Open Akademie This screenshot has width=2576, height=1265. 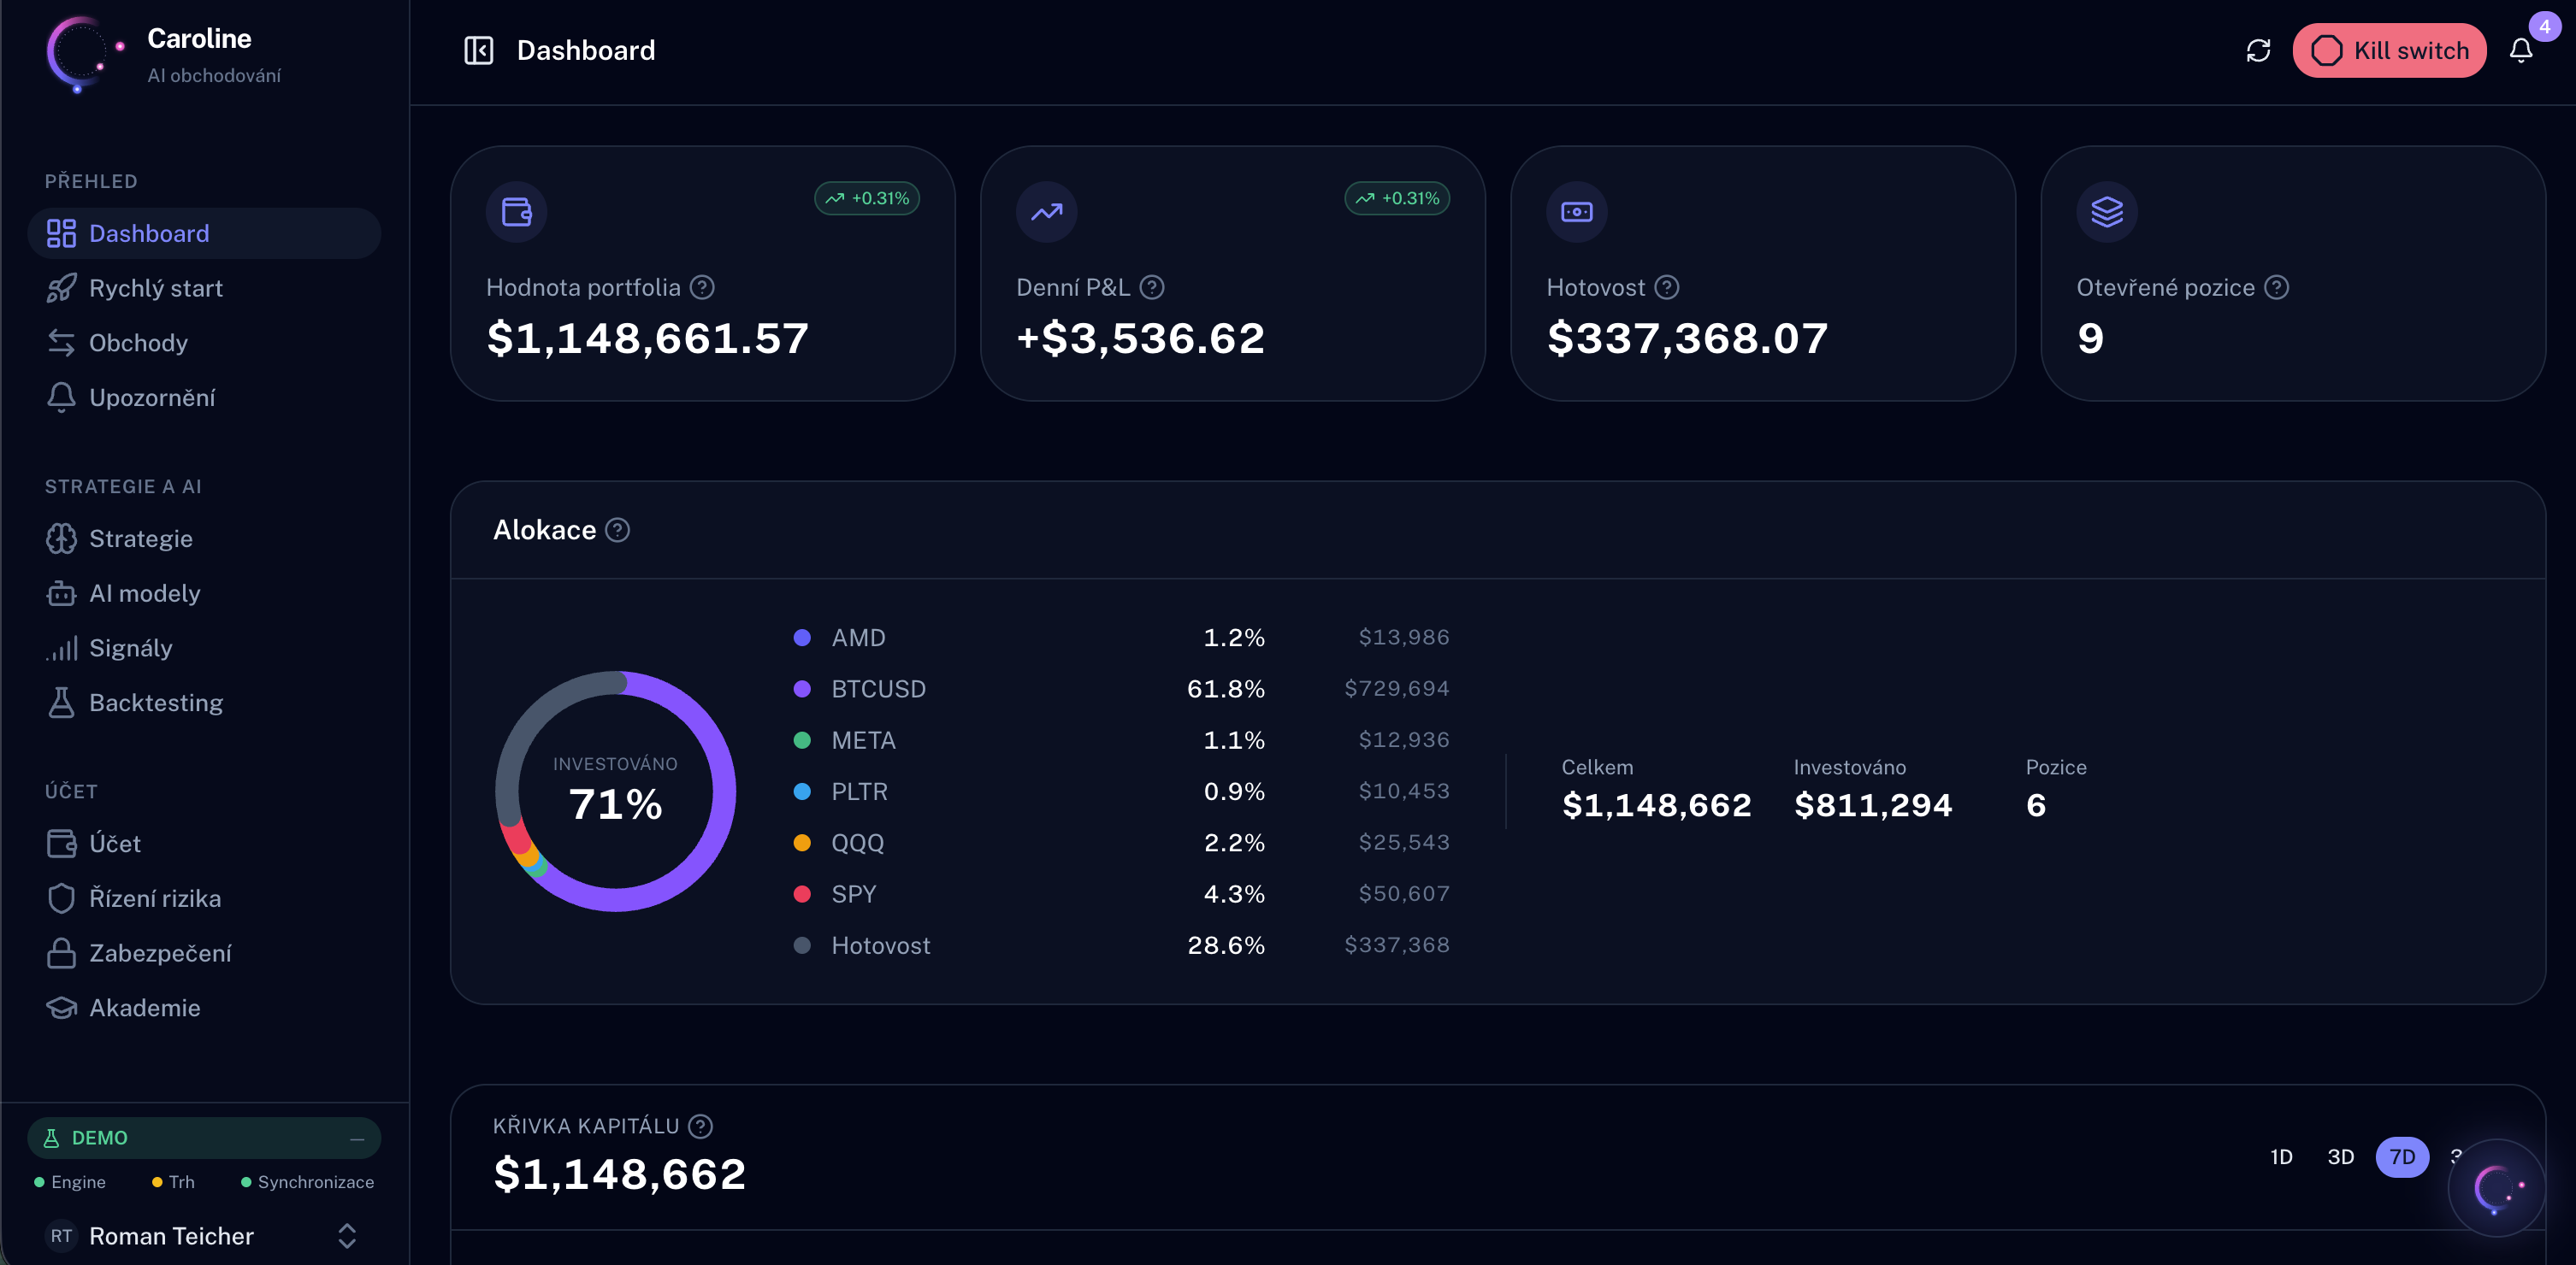tap(204, 1007)
